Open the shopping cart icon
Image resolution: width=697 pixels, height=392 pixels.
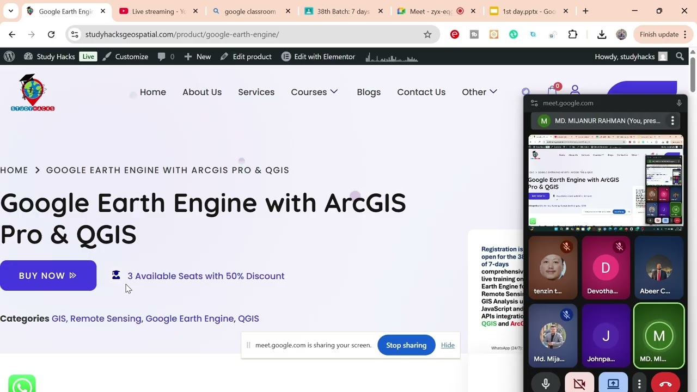tap(553, 90)
